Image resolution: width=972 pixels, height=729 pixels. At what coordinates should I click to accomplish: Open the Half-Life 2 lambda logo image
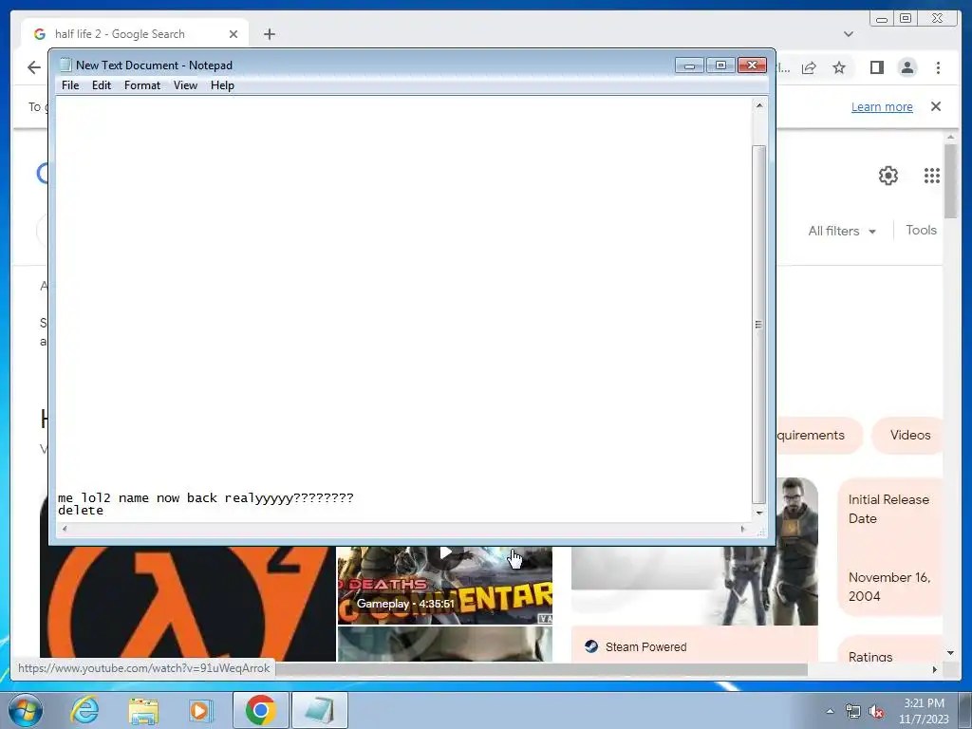tap(188, 604)
